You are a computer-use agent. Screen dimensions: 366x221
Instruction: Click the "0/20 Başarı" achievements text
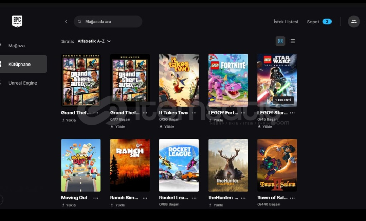pos(169,119)
